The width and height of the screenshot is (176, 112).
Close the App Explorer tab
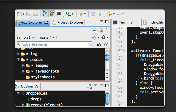tap(46, 22)
